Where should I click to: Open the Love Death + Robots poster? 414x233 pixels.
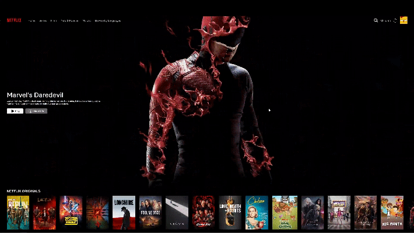point(230,213)
